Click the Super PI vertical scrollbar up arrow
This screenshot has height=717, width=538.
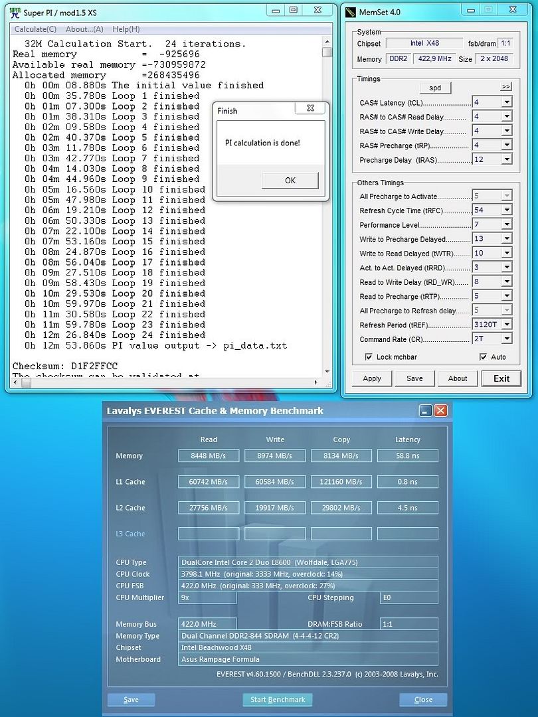click(327, 42)
